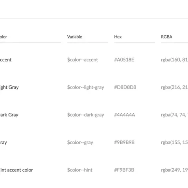Image resolution: width=188 pixels, height=188 pixels.
Task: Click hex value #4A4A4A
Action: point(125,115)
